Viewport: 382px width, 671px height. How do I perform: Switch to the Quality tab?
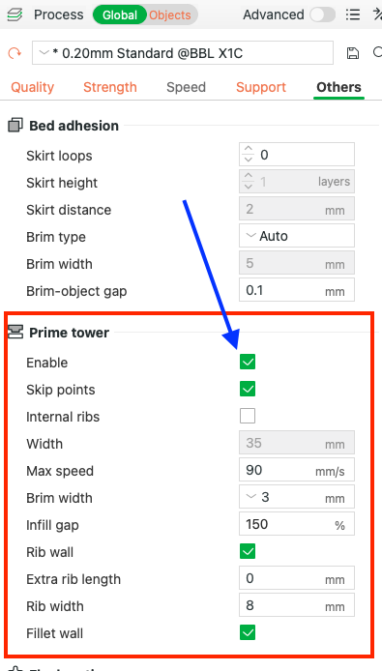click(x=33, y=87)
